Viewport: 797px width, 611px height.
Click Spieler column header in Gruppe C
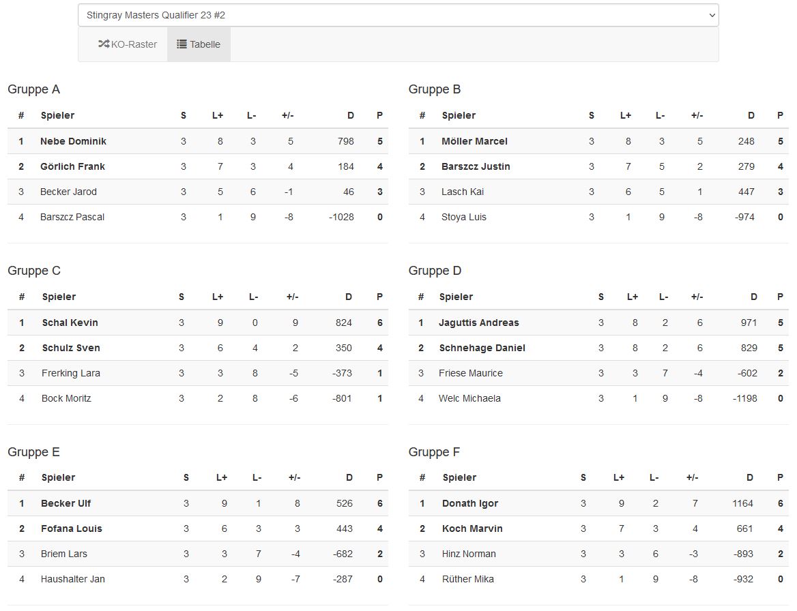tap(58, 297)
